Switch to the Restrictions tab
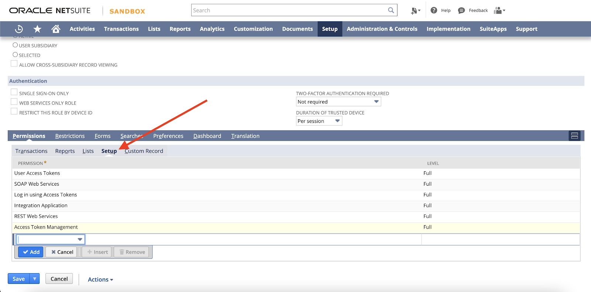The image size is (591, 292). (70, 136)
